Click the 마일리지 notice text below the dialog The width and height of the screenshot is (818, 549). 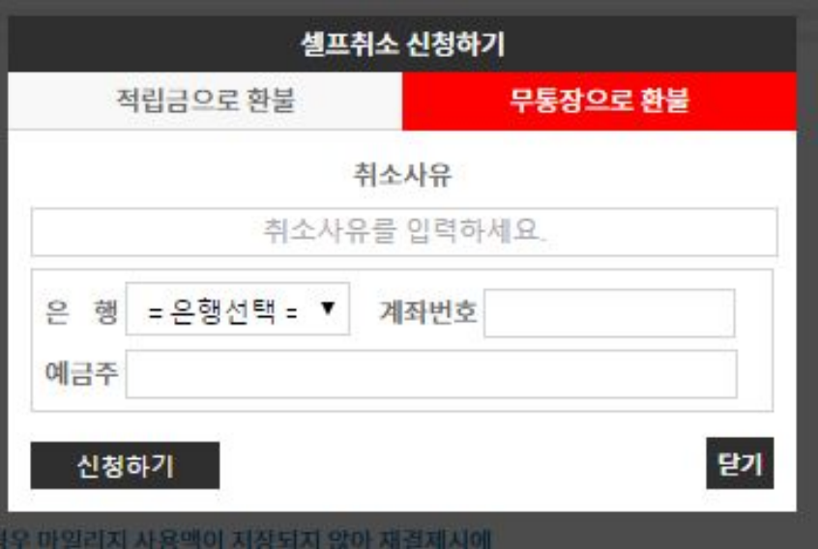246,538
